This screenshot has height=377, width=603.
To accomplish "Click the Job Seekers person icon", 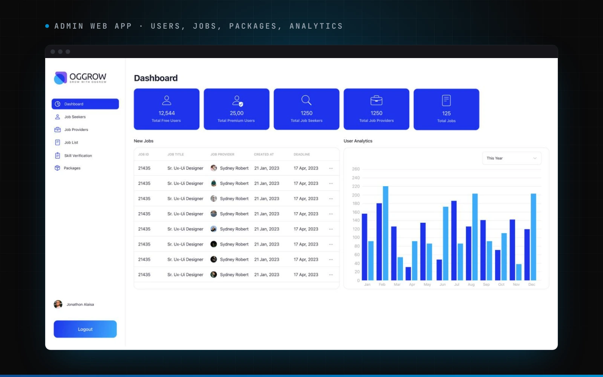I will (58, 117).
